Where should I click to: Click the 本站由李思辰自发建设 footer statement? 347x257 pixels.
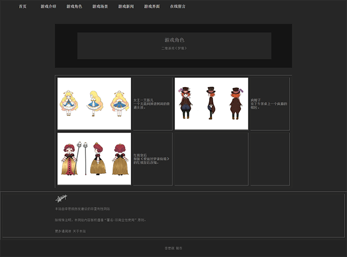pos(82,209)
